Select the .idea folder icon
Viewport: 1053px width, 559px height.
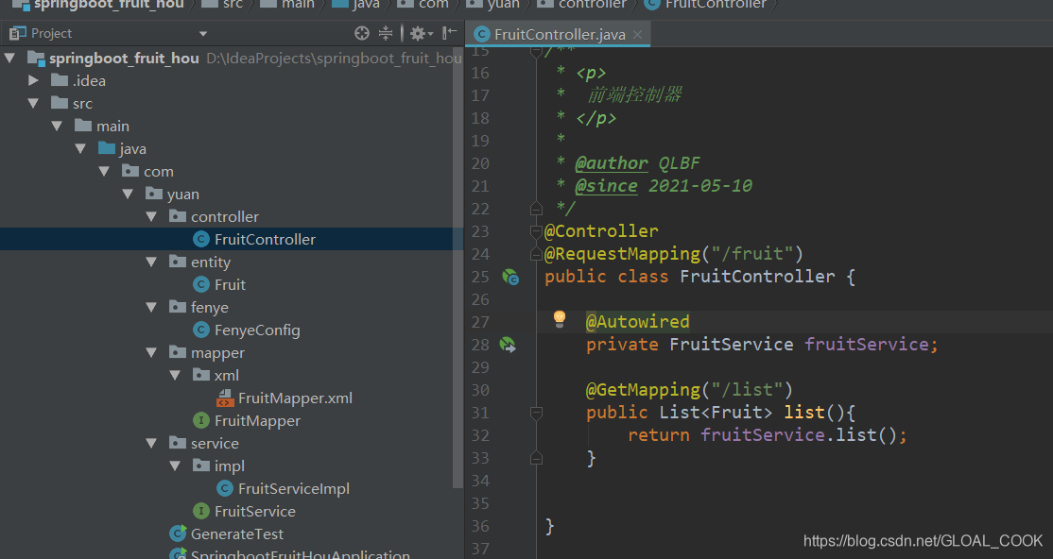[x=60, y=80]
